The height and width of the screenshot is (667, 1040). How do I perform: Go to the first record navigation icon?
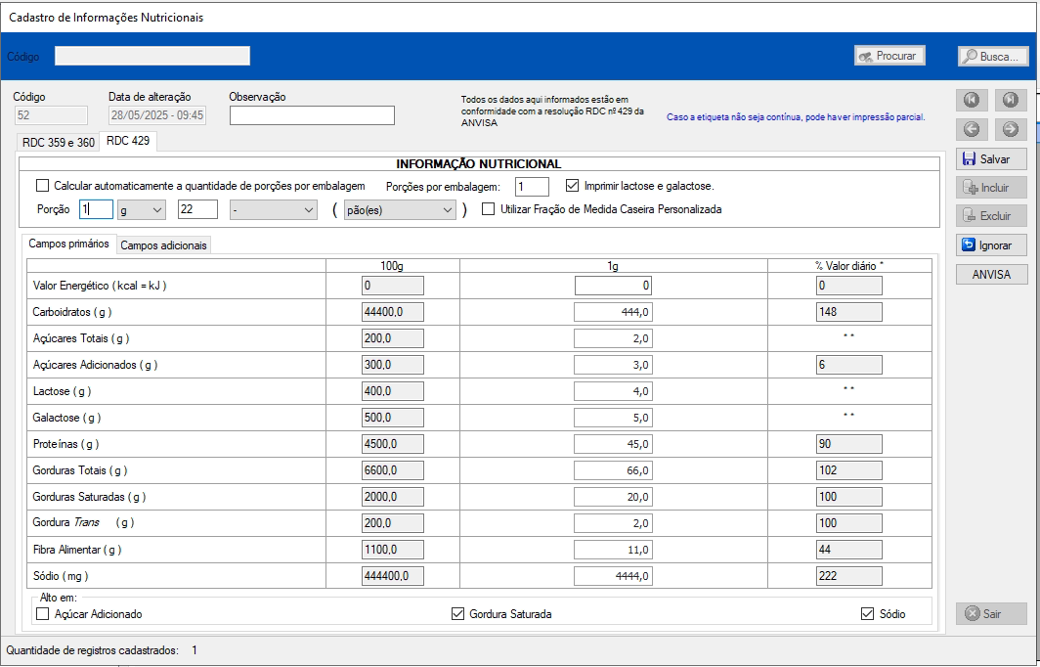[x=972, y=100]
